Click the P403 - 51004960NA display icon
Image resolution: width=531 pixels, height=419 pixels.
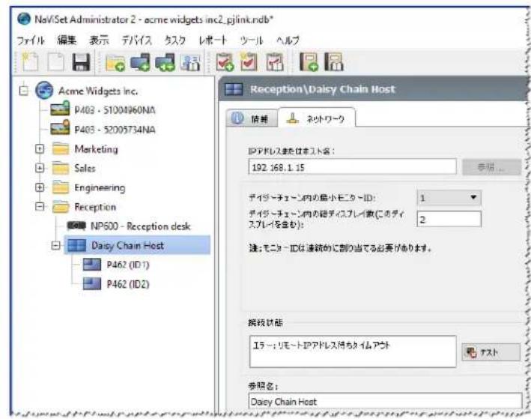click(60, 109)
